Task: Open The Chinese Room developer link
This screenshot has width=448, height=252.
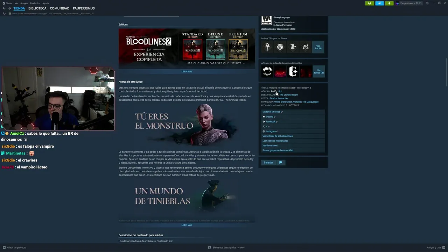Action: [x=288, y=95]
